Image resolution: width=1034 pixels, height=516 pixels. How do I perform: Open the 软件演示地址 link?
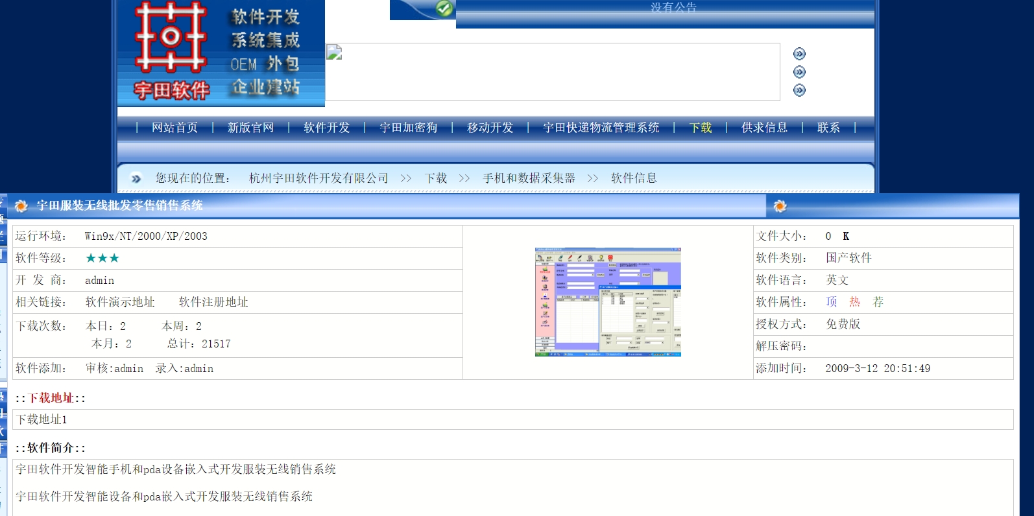click(120, 302)
